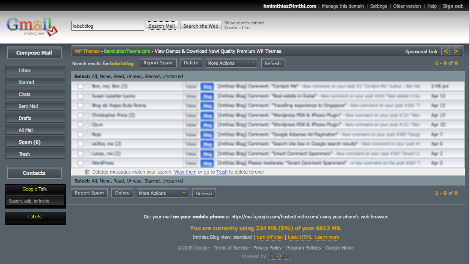Select checkbox for Christopher Price email
470x264 pixels.
click(x=80, y=115)
